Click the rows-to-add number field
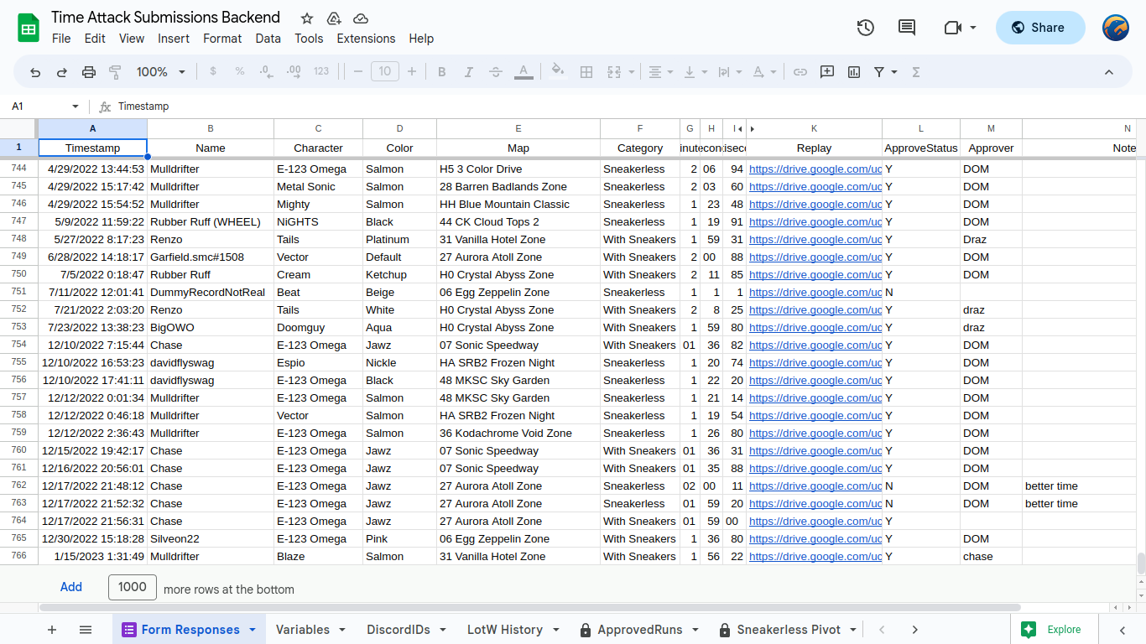The width and height of the screenshot is (1146, 644). point(133,587)
